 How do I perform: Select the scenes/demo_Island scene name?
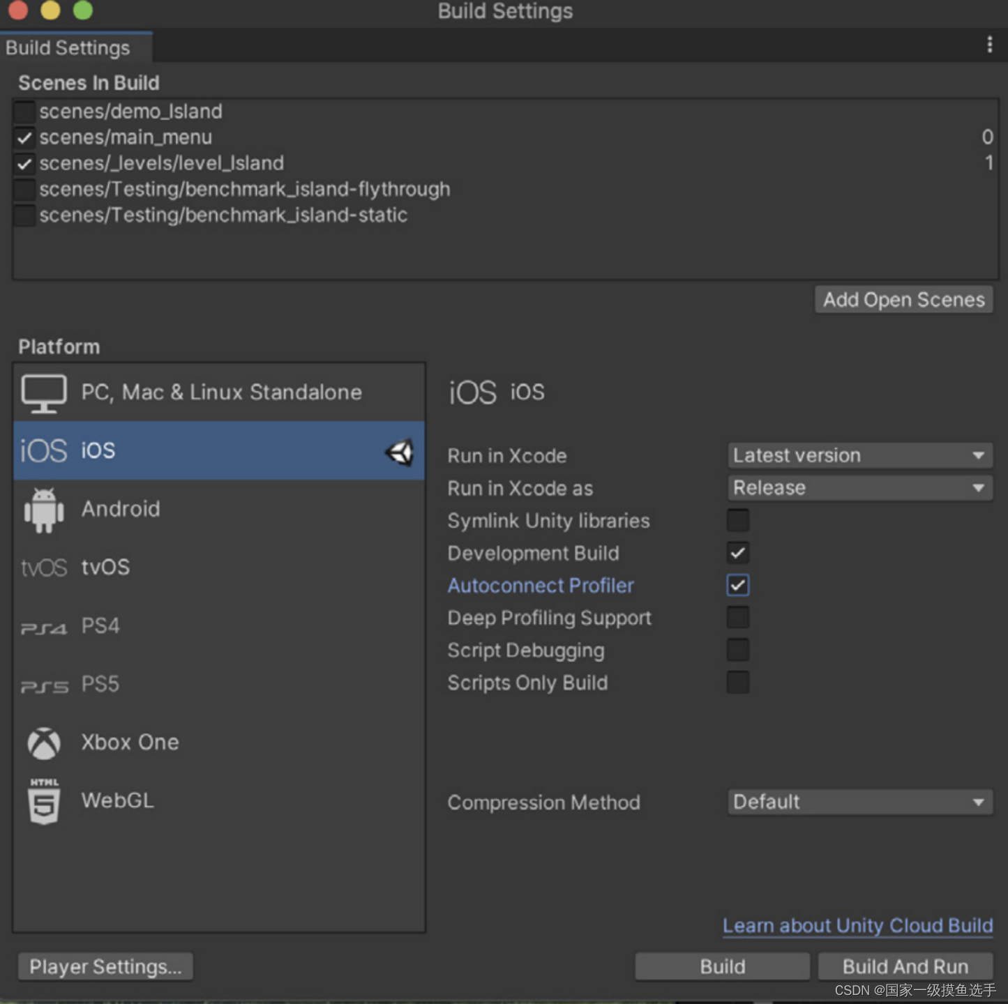click(131, 112)
